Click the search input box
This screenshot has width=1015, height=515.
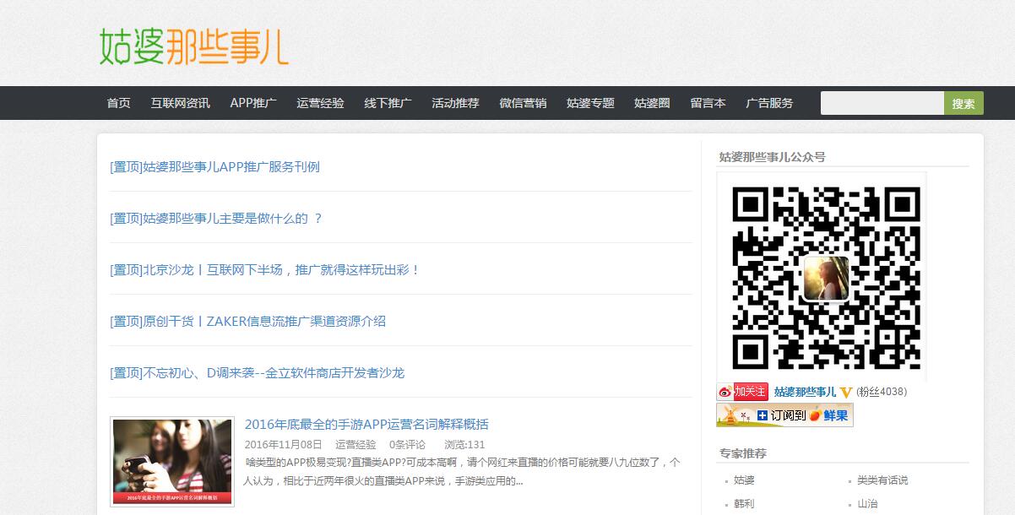point(882,103)
